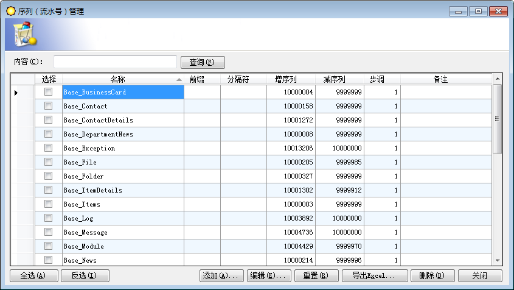Viewport: 514px width, 290px height.
Task: Select the Base_DepartmentNews checkbox
Action: click(48, 133)
